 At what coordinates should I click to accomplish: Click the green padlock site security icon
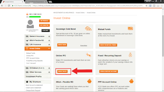tap(13, 6)
